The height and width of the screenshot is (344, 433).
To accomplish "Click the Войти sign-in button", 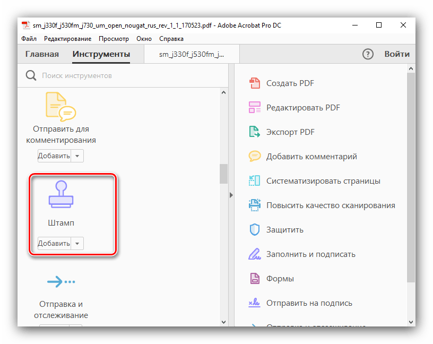I will [397, 54].
